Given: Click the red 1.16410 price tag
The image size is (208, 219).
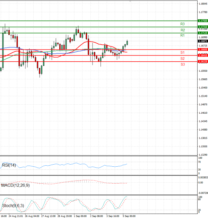Looking at the screenshot, I should (203, 55).
